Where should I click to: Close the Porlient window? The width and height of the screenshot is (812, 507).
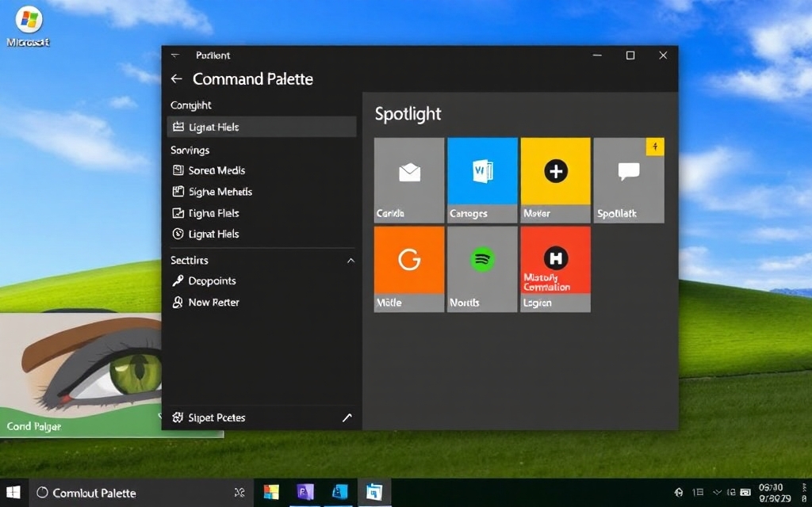tap(663, 55)
